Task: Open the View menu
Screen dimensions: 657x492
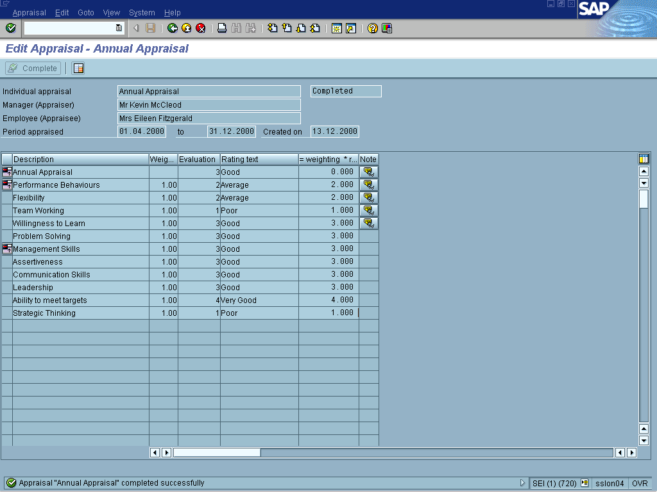Action: click(112, 13)
